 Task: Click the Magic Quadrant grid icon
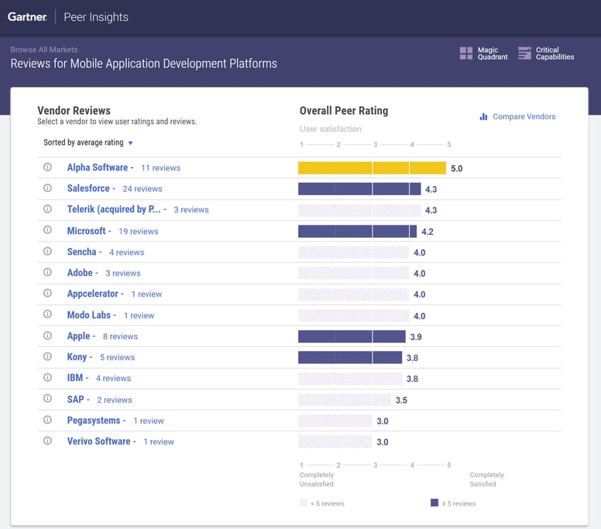point(466,53)
